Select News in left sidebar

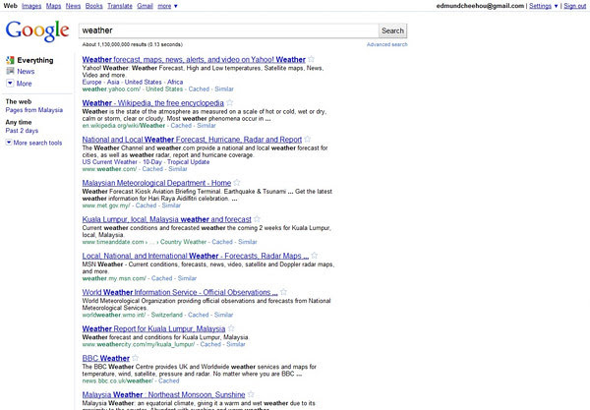(26, 71)
